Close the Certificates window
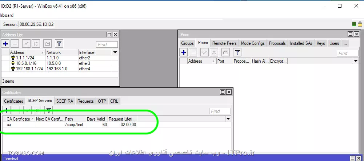The height and width of the screenshot is (161, 364). 229,92
